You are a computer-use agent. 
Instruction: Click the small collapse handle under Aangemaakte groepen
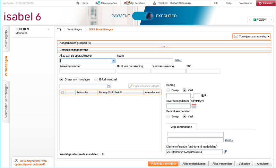[164, 46]
